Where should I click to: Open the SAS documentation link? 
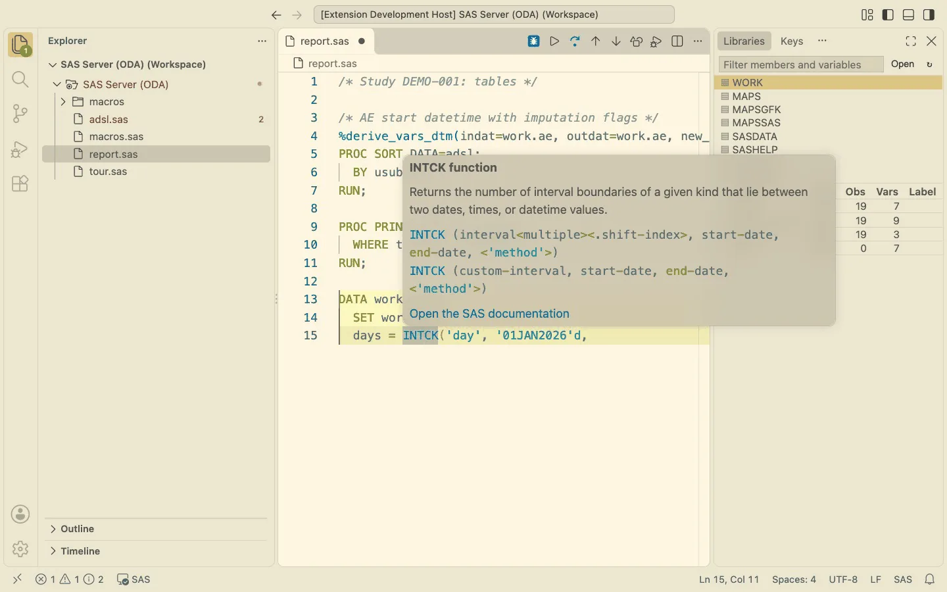pos(489,314)
